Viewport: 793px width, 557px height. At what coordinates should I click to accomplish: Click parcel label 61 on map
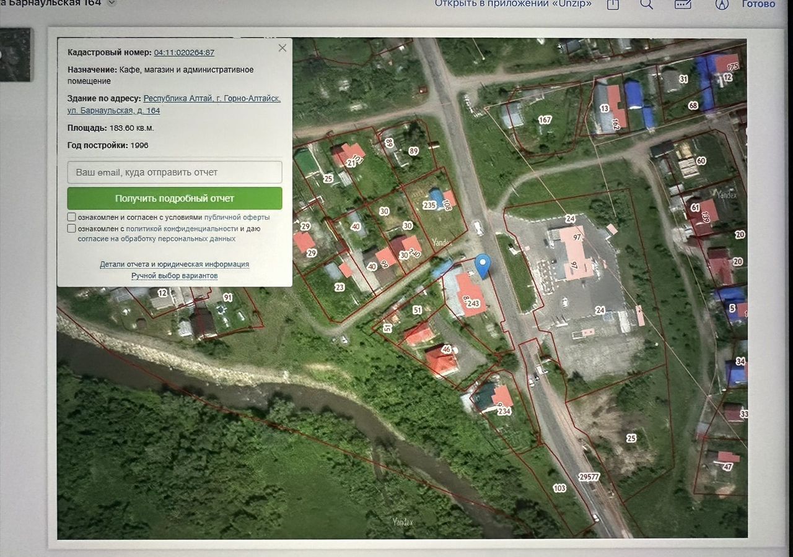pos(695,207)
